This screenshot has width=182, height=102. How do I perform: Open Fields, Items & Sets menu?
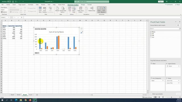coord(81,10)
